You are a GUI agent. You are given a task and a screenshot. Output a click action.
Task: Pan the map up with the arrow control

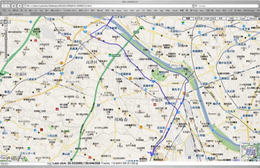(x=6, y=19)
